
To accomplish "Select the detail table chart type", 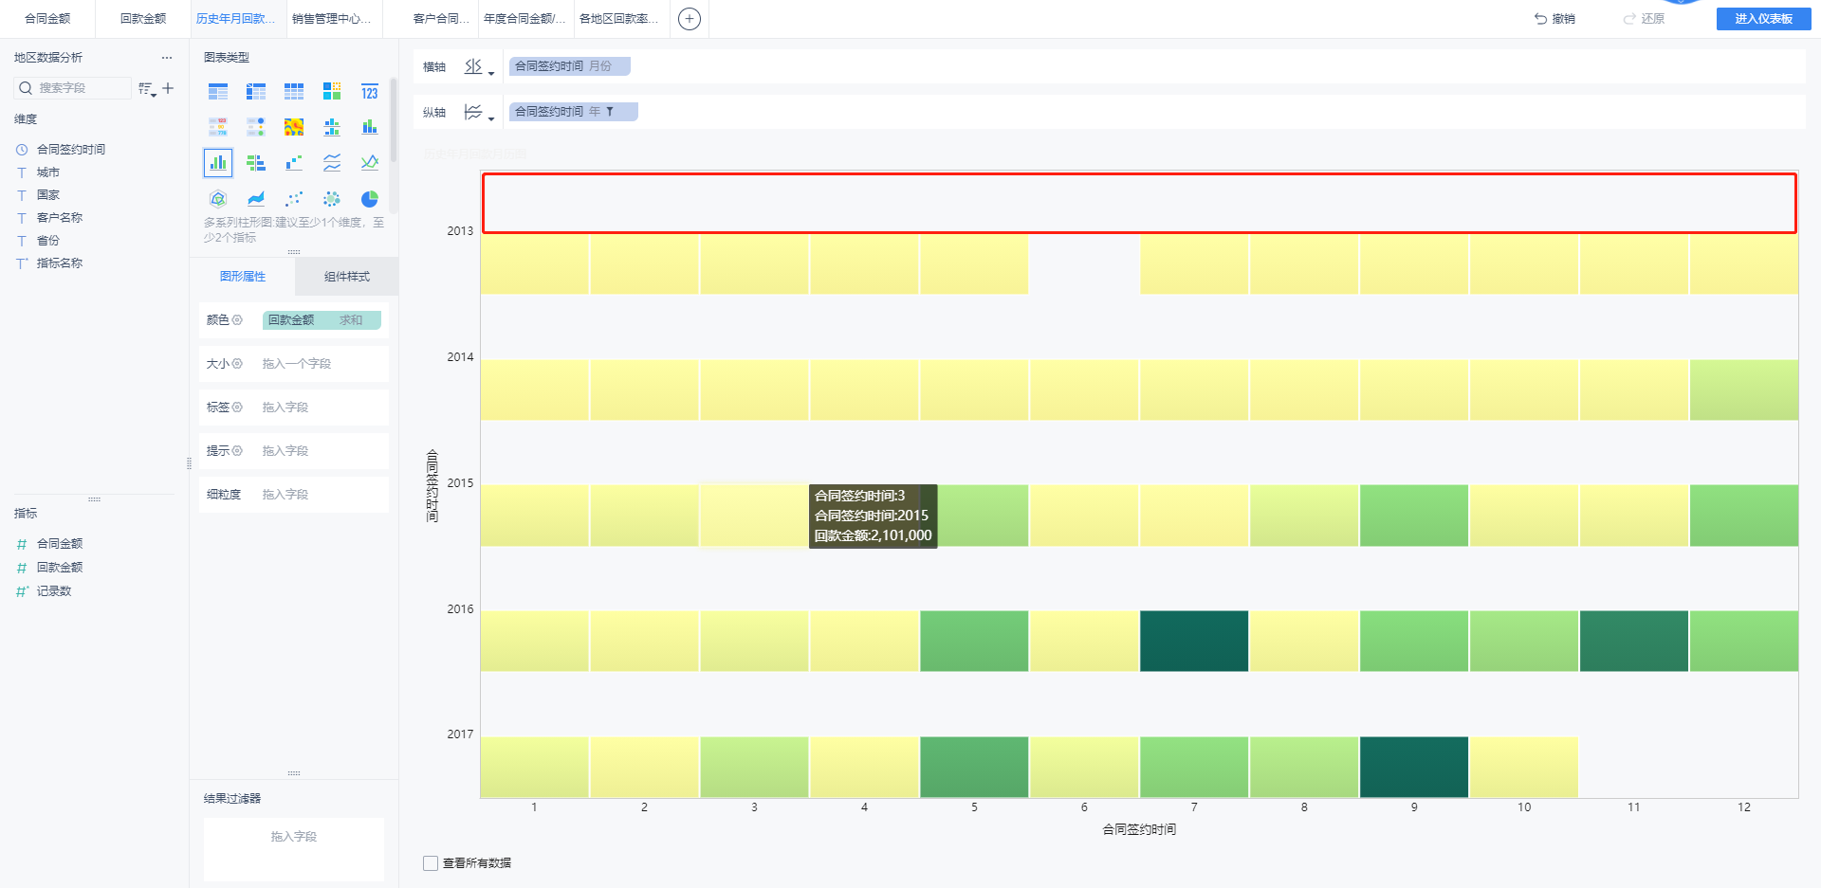I will (x=294, y=92).
